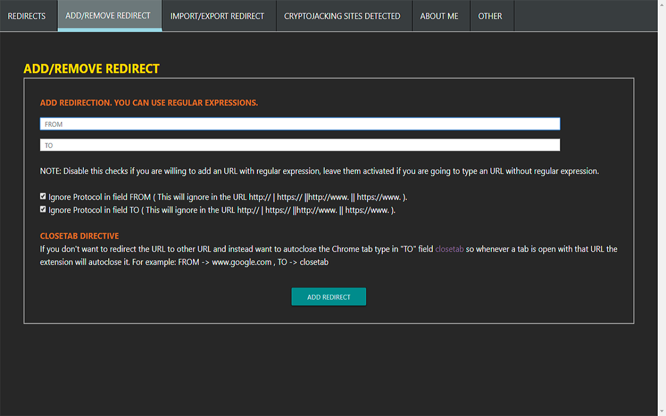View the CRYPTOJACKING SITES DETECTED tab
Screen dimensions: 666x416
(x=342, y=16)
